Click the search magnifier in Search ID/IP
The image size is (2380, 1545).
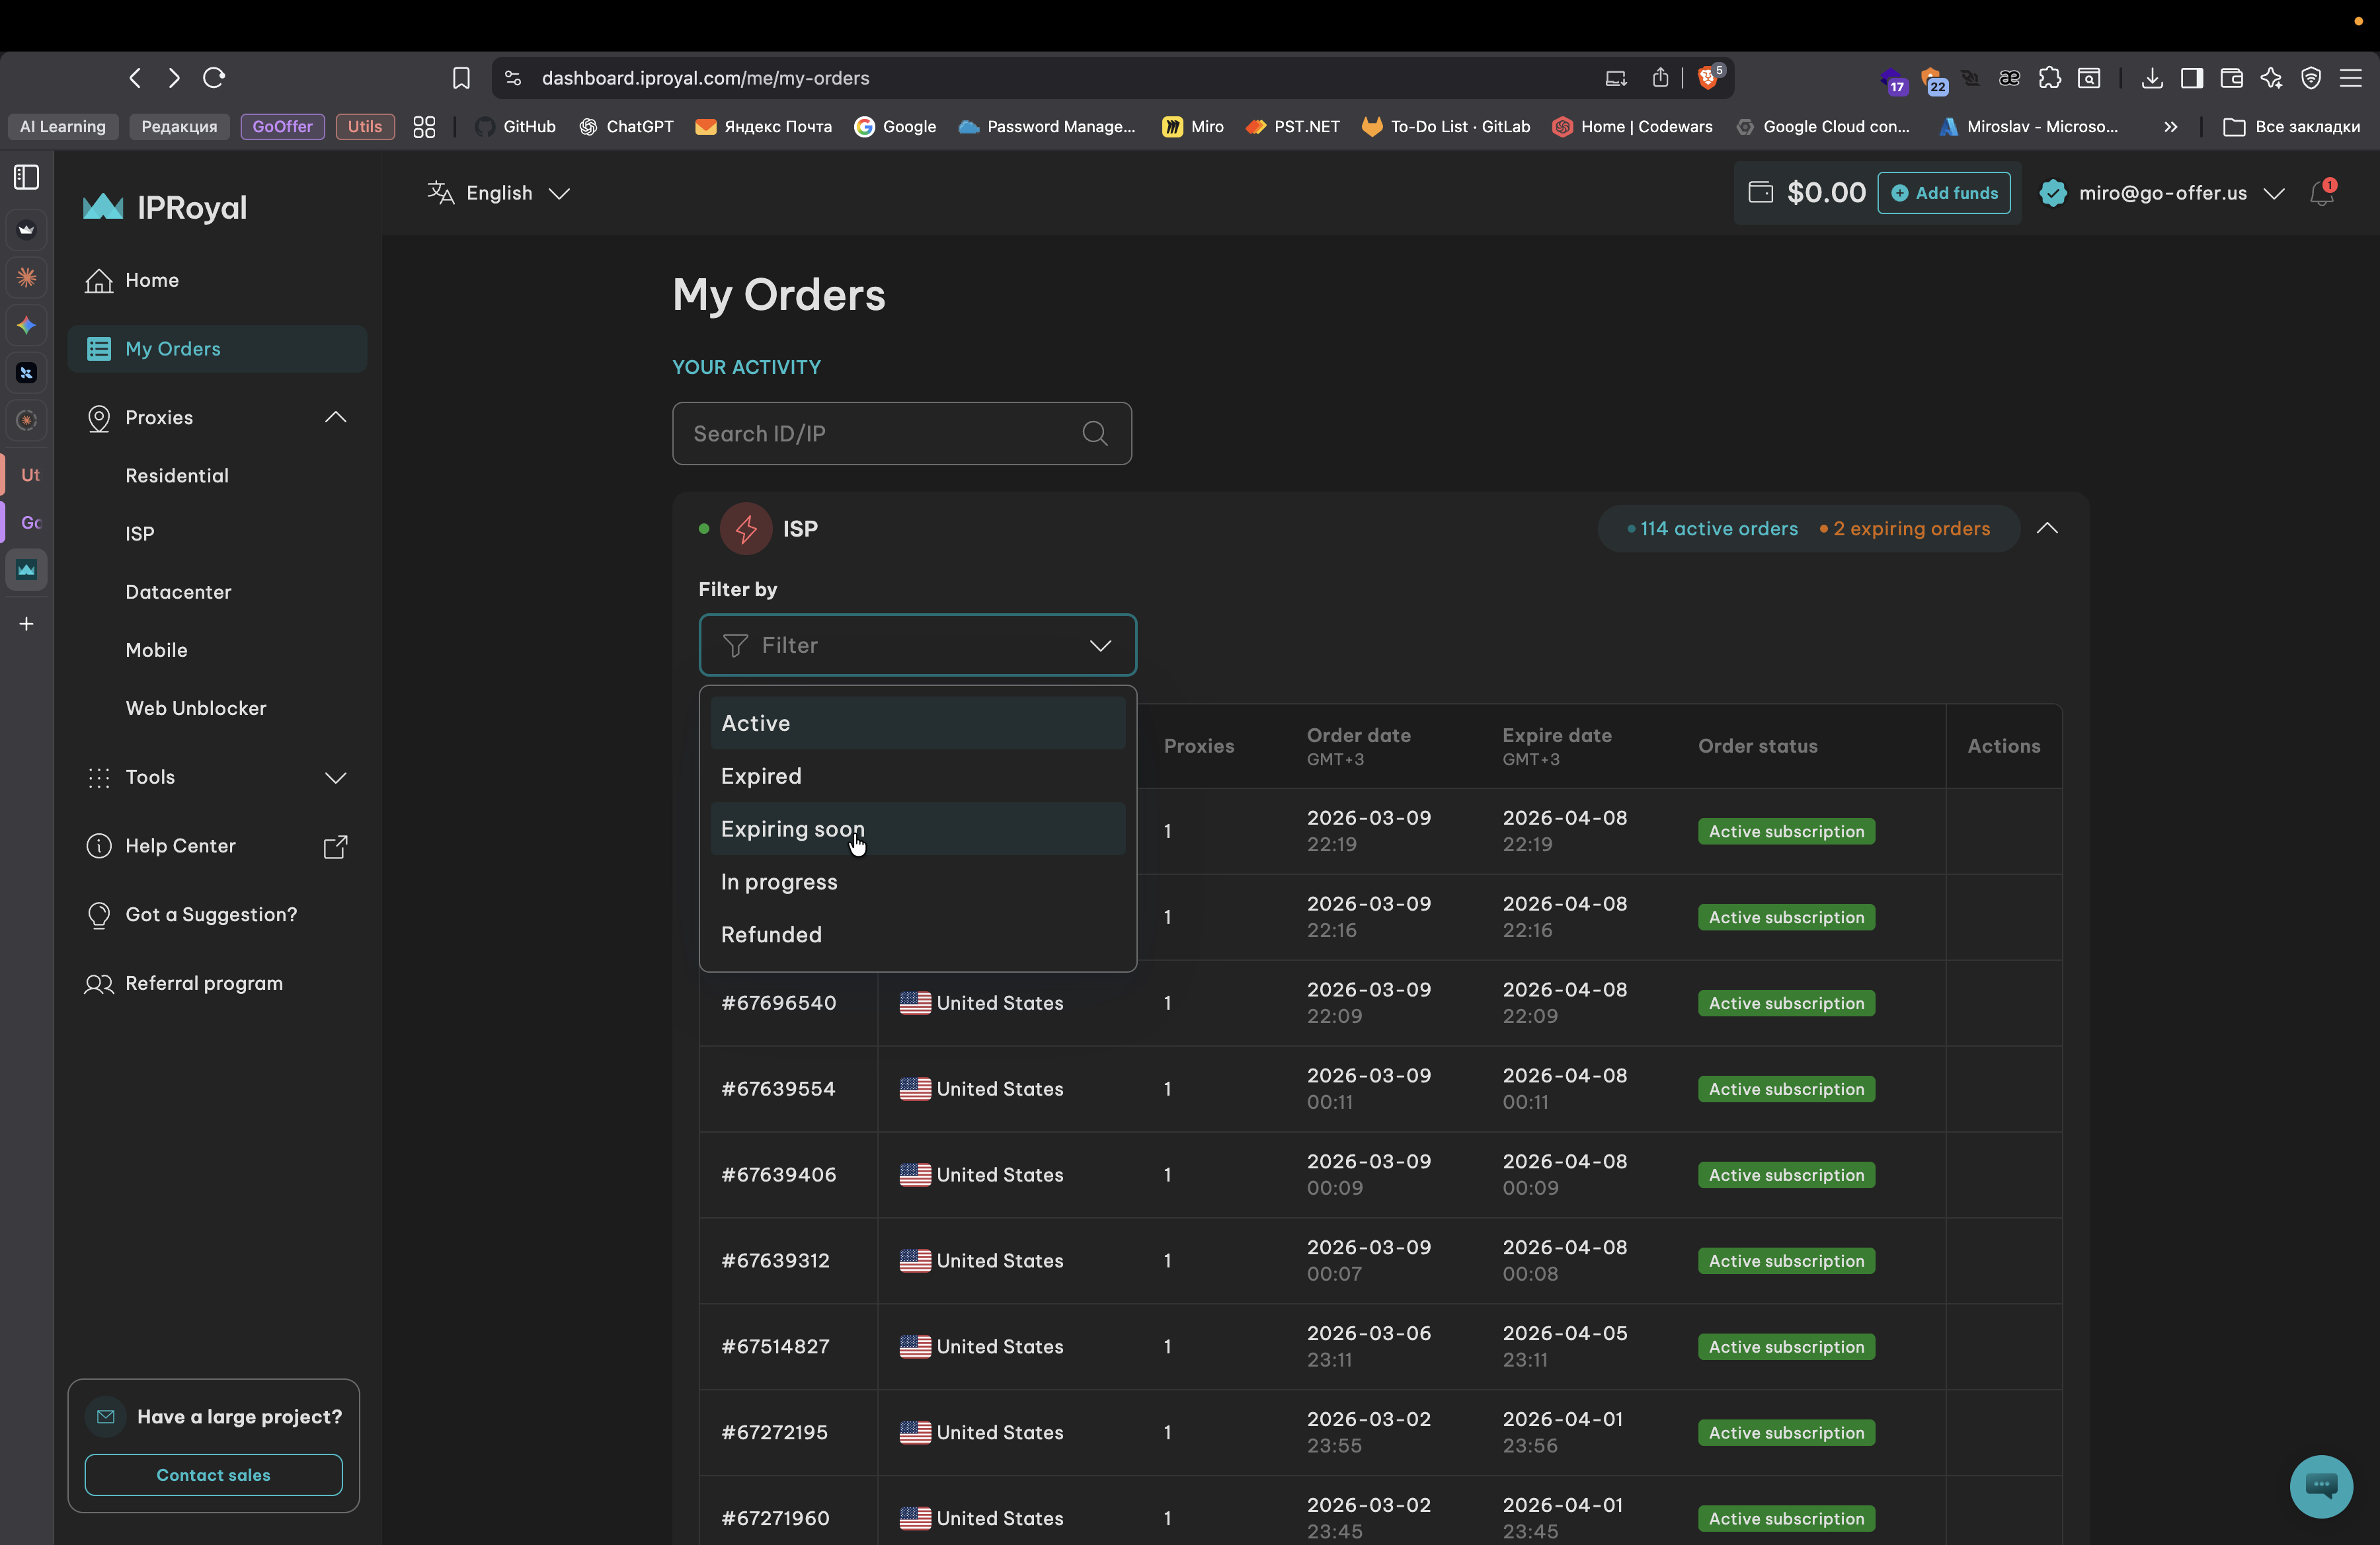click(1095, 433)
